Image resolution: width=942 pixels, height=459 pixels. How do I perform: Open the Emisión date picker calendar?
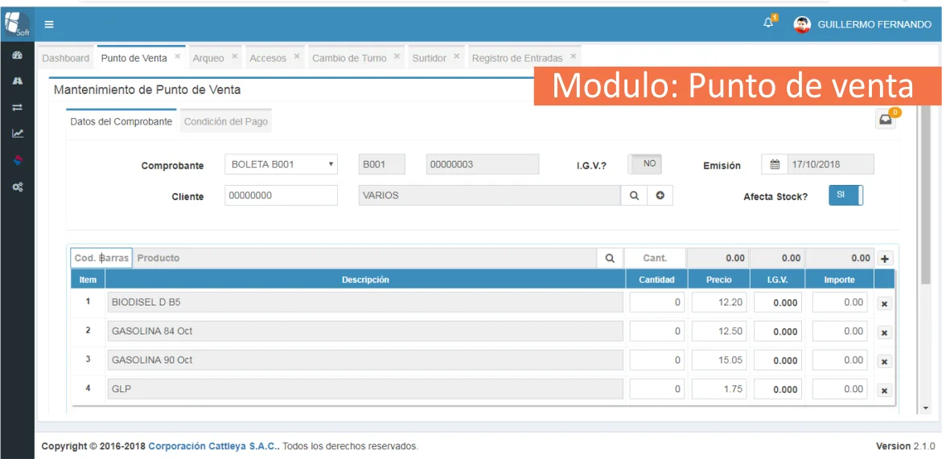point(775,164)
